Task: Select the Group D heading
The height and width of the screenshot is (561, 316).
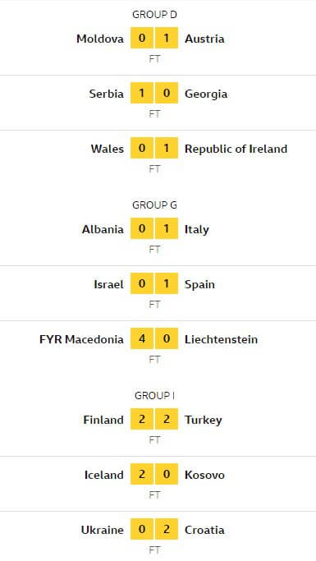Action: (154, 15)
